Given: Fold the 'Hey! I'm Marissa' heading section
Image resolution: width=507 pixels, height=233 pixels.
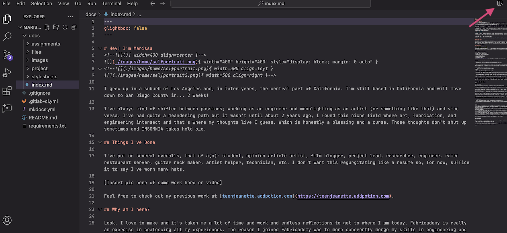Looking at the screenshot, I should (x=100, y=49).
